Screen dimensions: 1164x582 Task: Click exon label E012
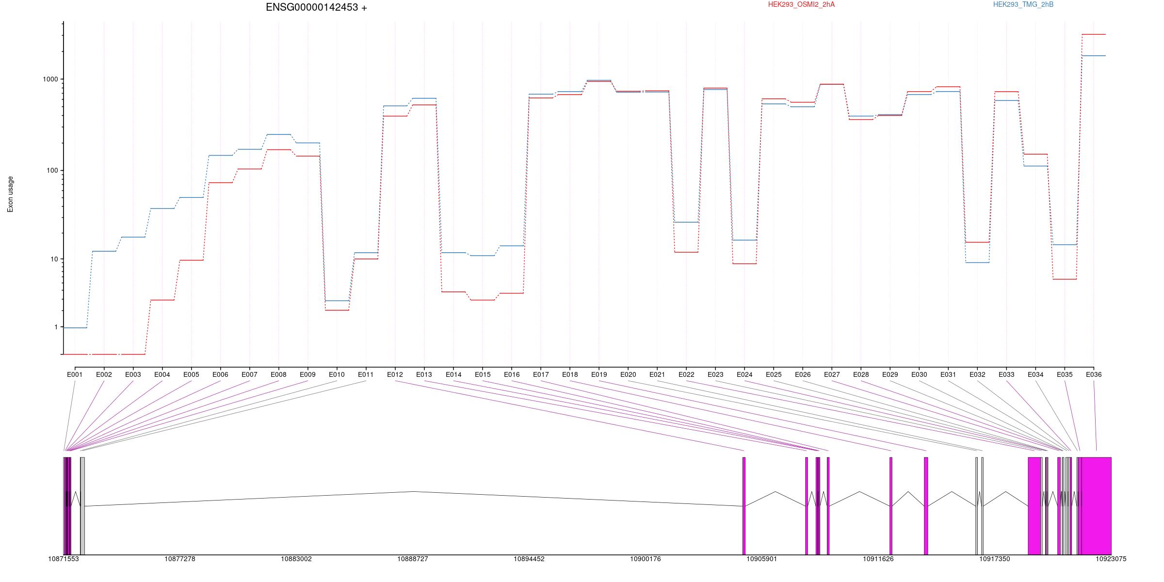click(395, 375)
